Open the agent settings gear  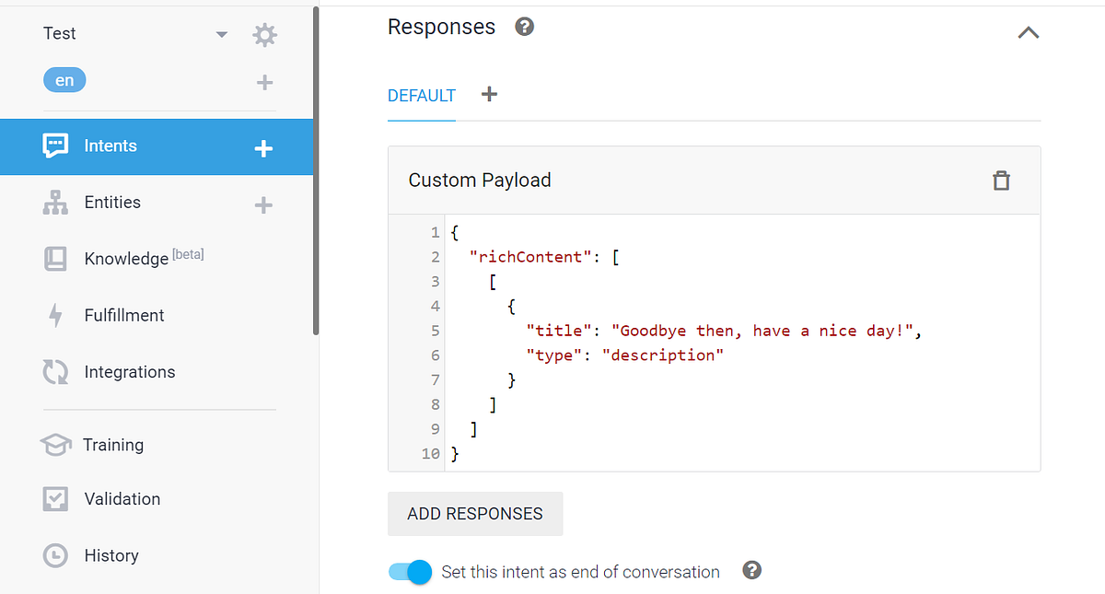263,33
